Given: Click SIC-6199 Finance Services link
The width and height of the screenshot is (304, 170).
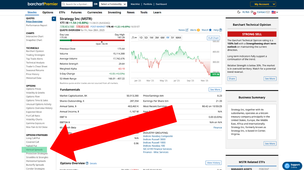Looking at the screenshot, I should pyautogui.click(x=158, y=149).
